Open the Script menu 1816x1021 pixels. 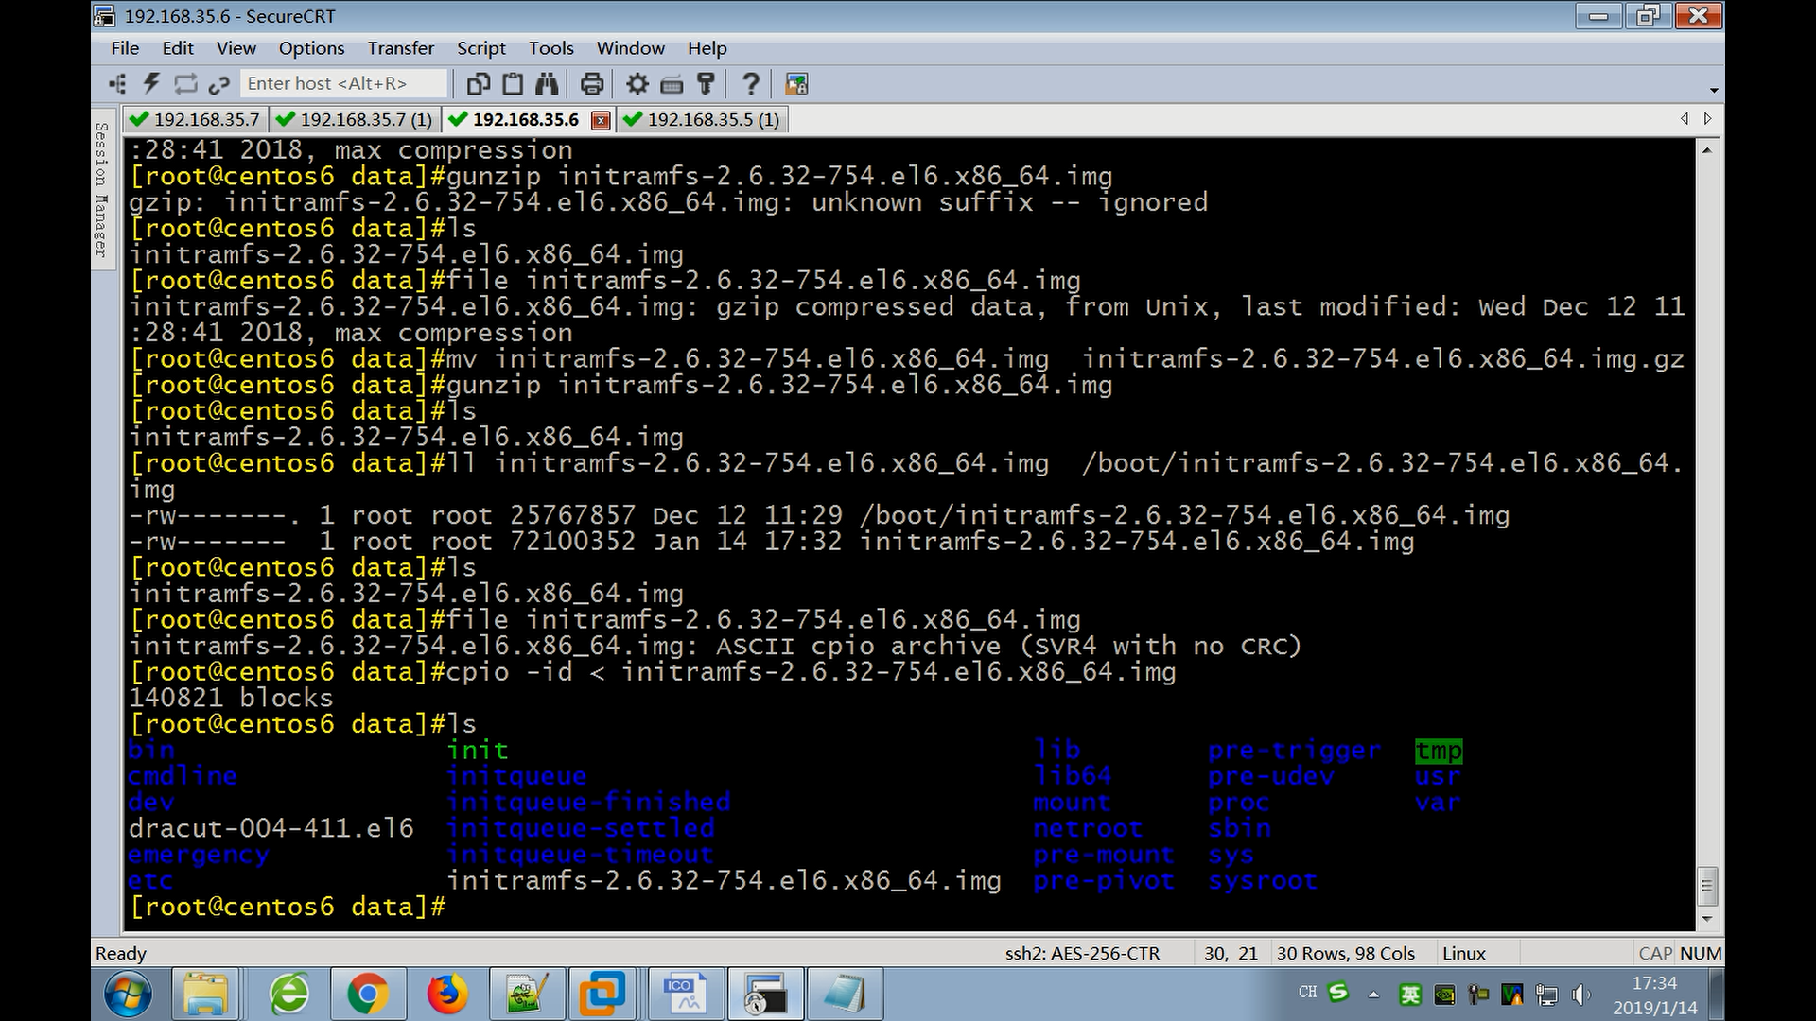[480, 48]
